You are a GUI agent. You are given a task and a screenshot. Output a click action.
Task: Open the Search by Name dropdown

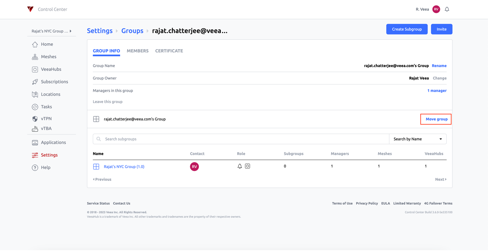tap(418, 139)
